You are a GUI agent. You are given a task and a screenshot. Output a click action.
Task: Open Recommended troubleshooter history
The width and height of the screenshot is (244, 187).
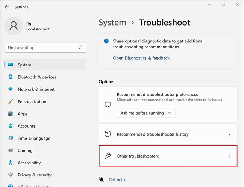coord(168,134)
